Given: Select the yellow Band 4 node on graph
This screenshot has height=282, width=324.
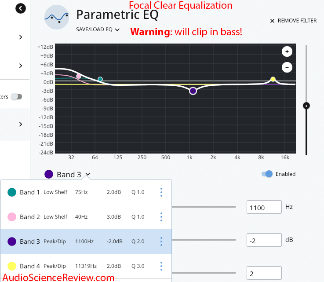Looking at the screenshot, I should coord(273,79).
